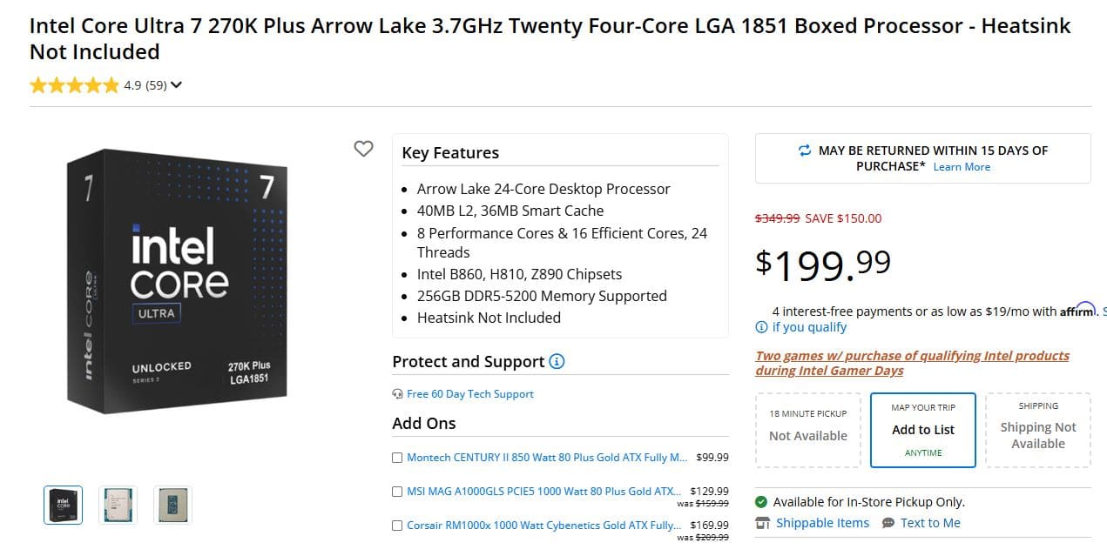View the processor top-side thumbnail image
This screenshot has height=556, width=1107.
click(x=118, y=506)
